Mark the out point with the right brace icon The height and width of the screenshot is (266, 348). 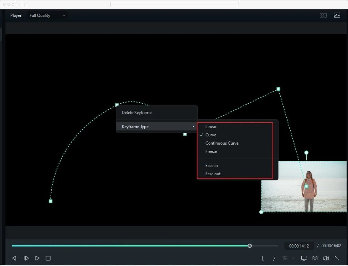274,258
